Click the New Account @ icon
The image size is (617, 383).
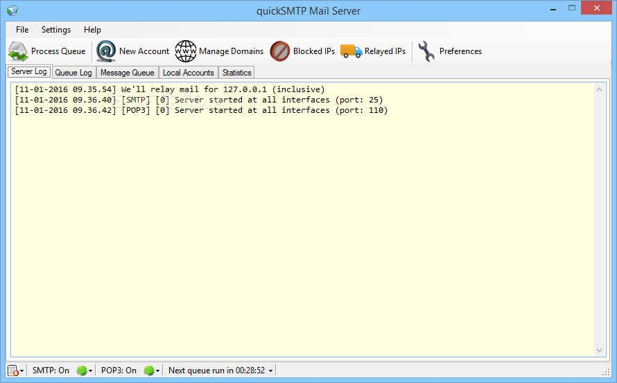106,51
